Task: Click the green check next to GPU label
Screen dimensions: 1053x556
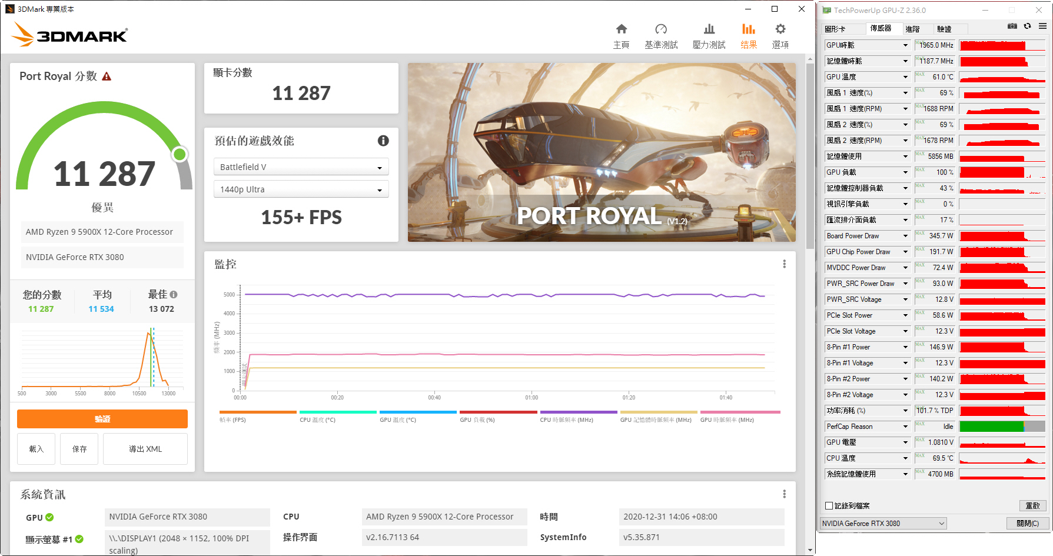Action: (x=49, y=517)
